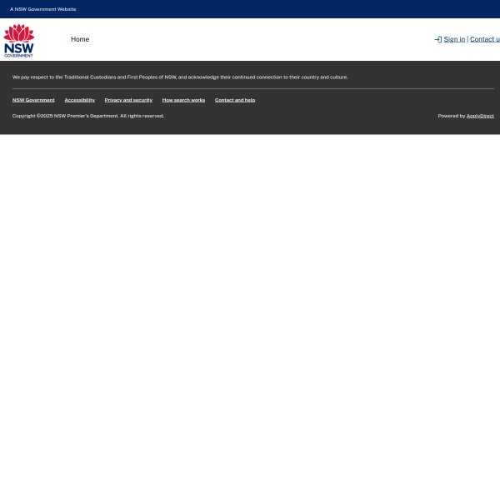500x500 pixels.
Task: Open Privacy and security page
Action: 128,100
